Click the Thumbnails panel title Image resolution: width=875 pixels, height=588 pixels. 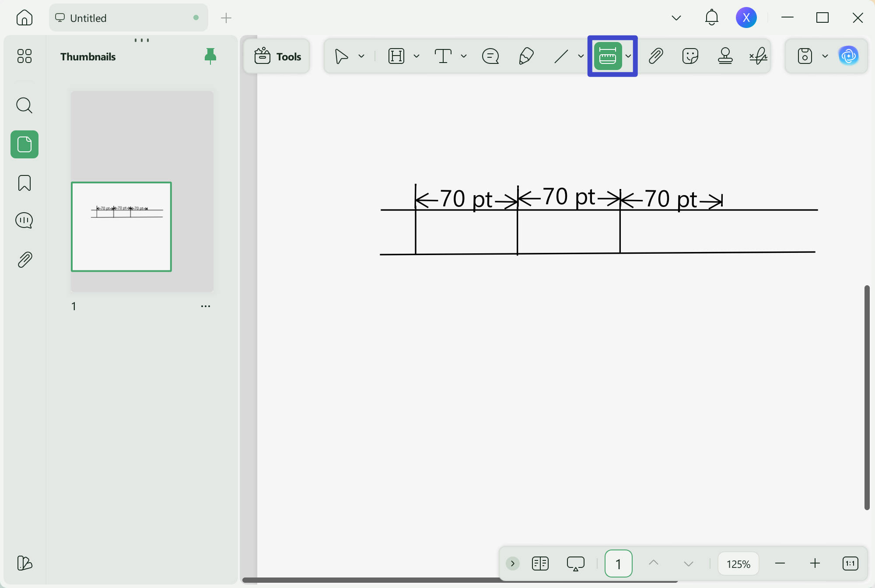point(88,57)
